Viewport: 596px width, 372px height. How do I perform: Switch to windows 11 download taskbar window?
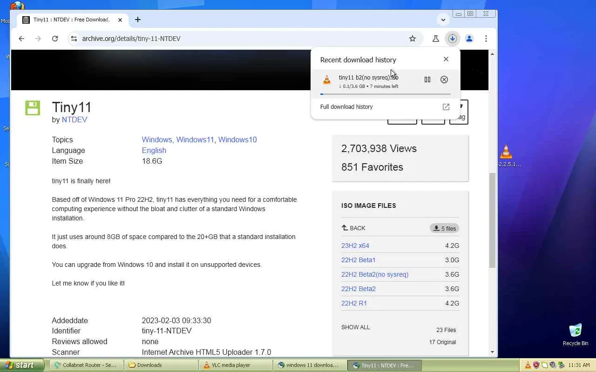pyautogui.click(x=310, y=365)
